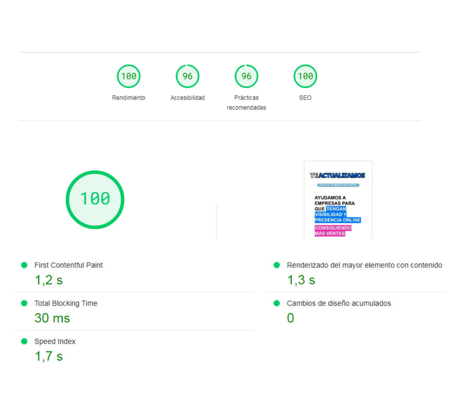Click the 1,3 s largest element render value

[301, 280]
